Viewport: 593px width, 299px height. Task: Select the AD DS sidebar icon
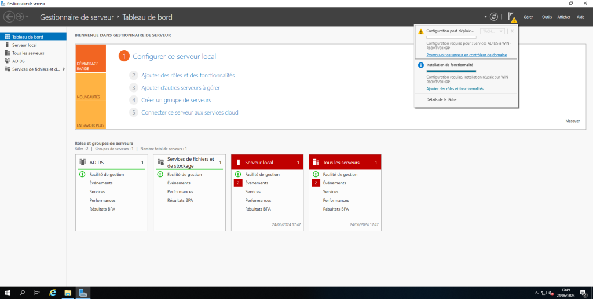coord(7,61)
